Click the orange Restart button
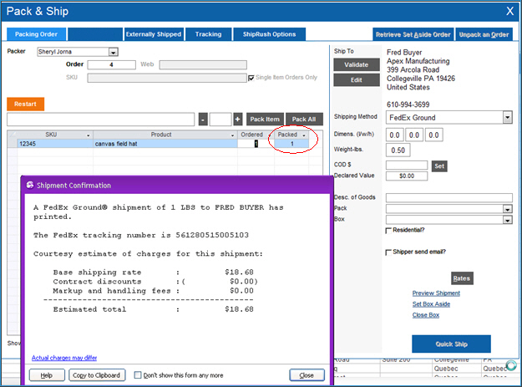 tap(26, 104)
